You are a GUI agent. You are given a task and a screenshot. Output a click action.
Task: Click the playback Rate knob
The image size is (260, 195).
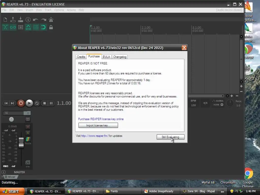pyautogui.click(x=230, y=103)
